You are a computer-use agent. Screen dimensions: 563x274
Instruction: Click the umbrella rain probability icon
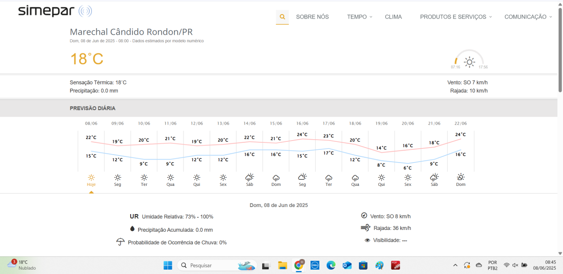click(x=120, y=241)
